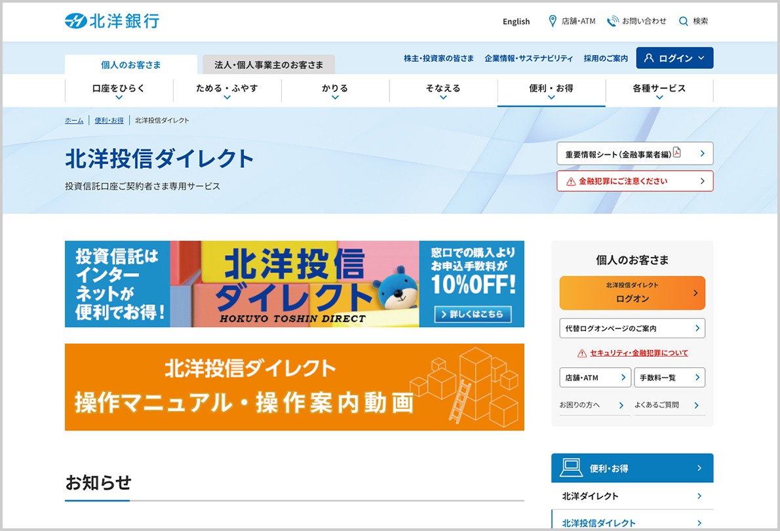This screenshot has width=780, height=531.
Task: Open セキュリティ・金融犯罪について link
Action: point(638,353)
